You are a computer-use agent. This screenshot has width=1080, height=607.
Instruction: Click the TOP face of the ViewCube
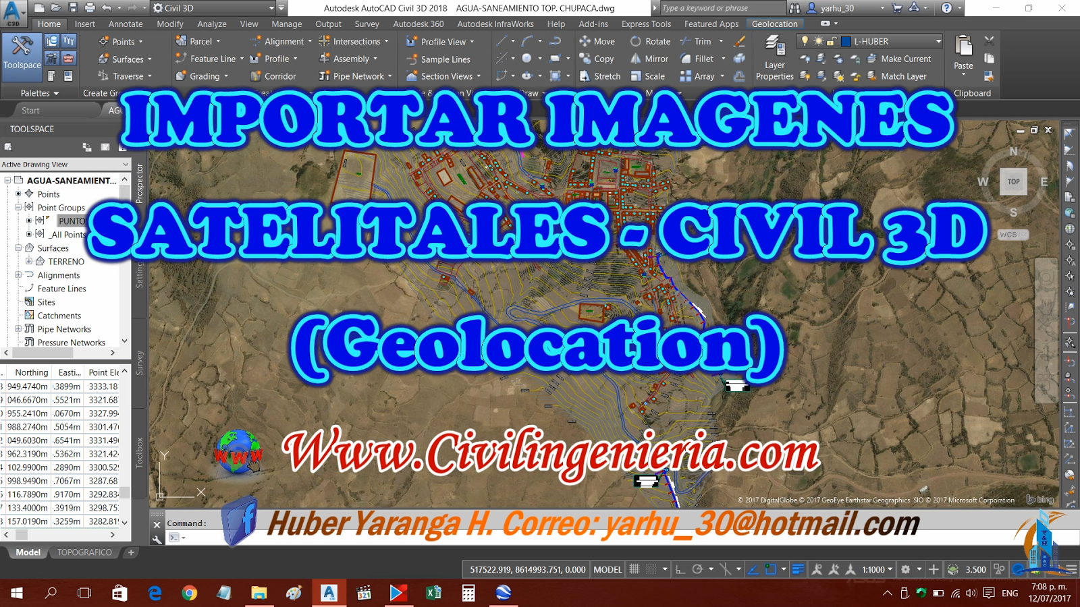tap(1013, 181)
